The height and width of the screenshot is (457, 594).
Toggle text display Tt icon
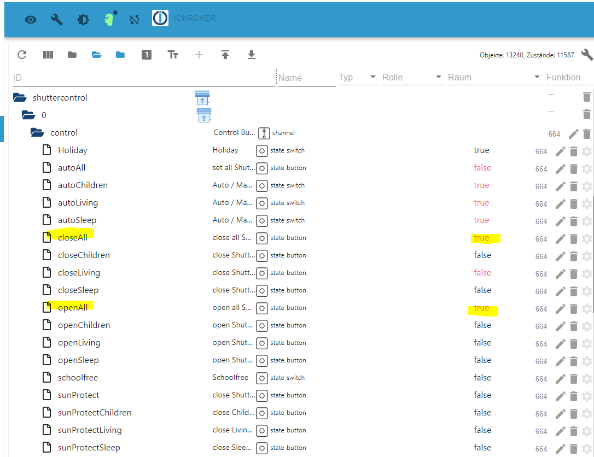(173, 55)
